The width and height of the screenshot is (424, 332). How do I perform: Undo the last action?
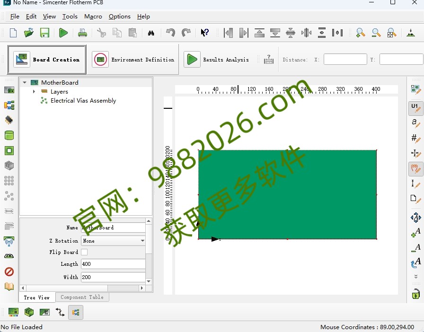pos(170,33)
